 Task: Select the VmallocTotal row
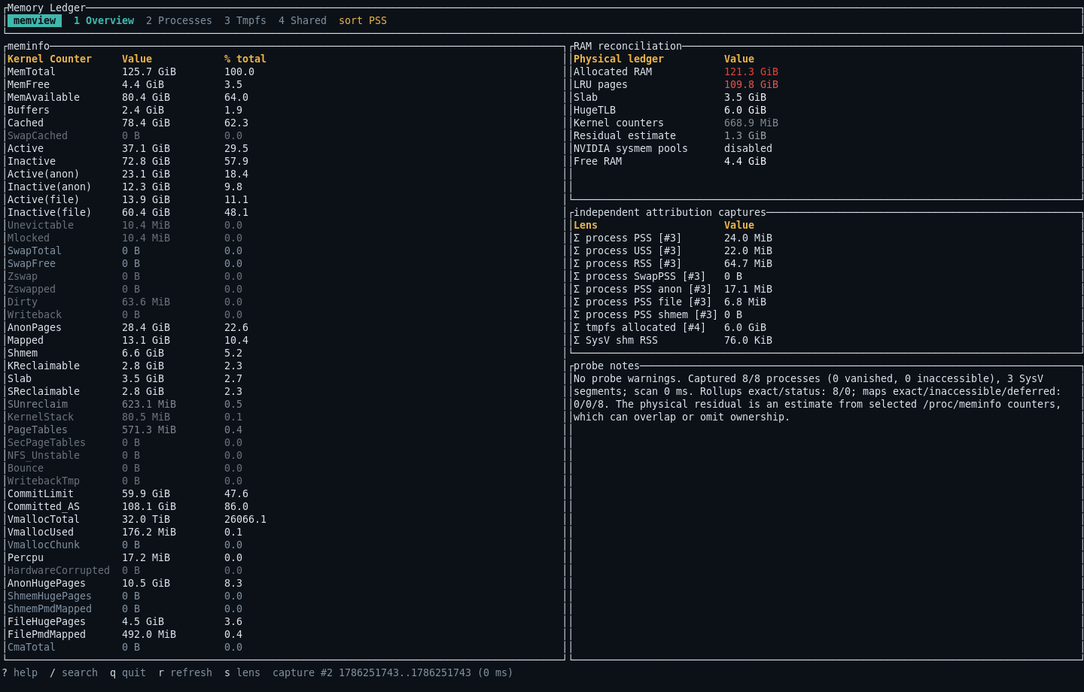(285, 519)
